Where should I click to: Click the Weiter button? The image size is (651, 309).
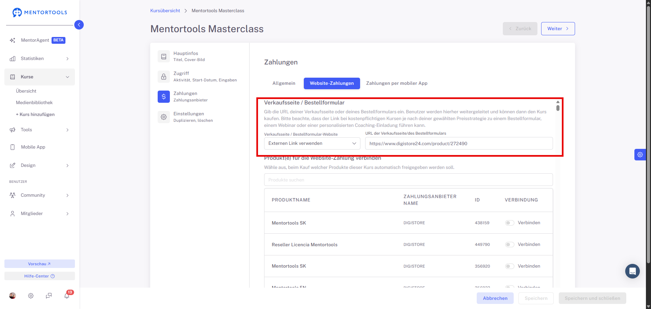(558, 29)
